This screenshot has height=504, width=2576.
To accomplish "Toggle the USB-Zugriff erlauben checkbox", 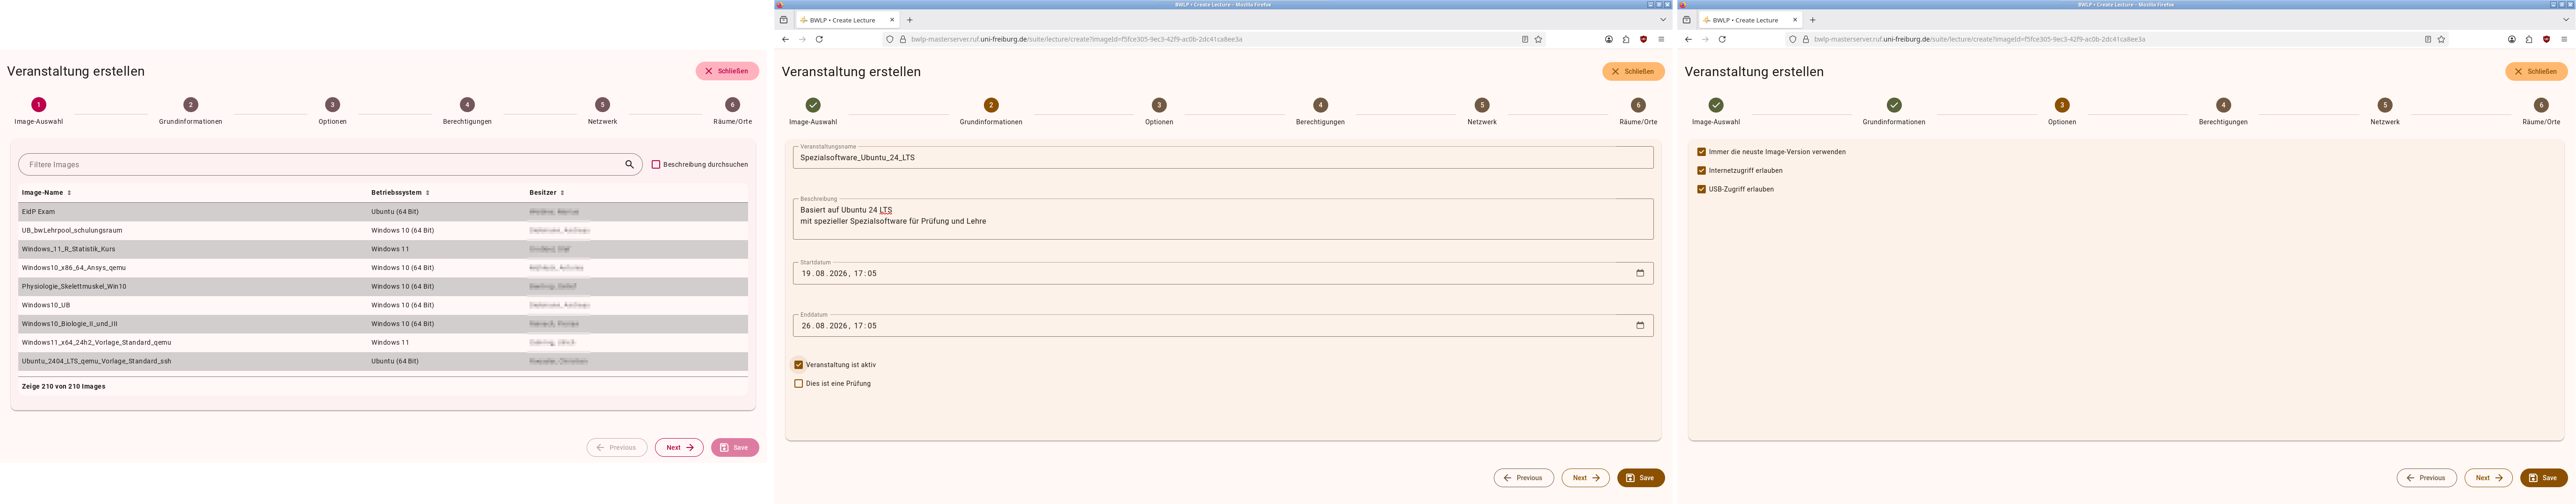I will tap(1701, 189).
